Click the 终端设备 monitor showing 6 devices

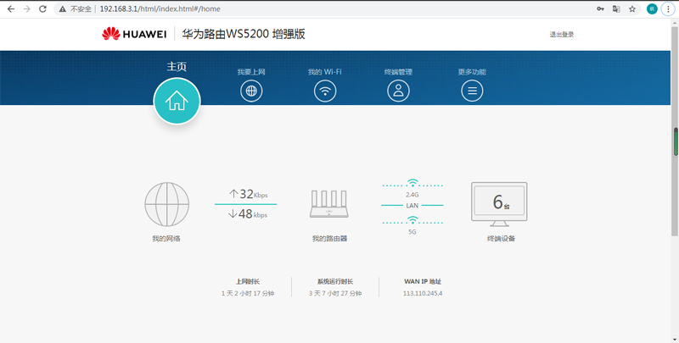[x=499, y=204]
